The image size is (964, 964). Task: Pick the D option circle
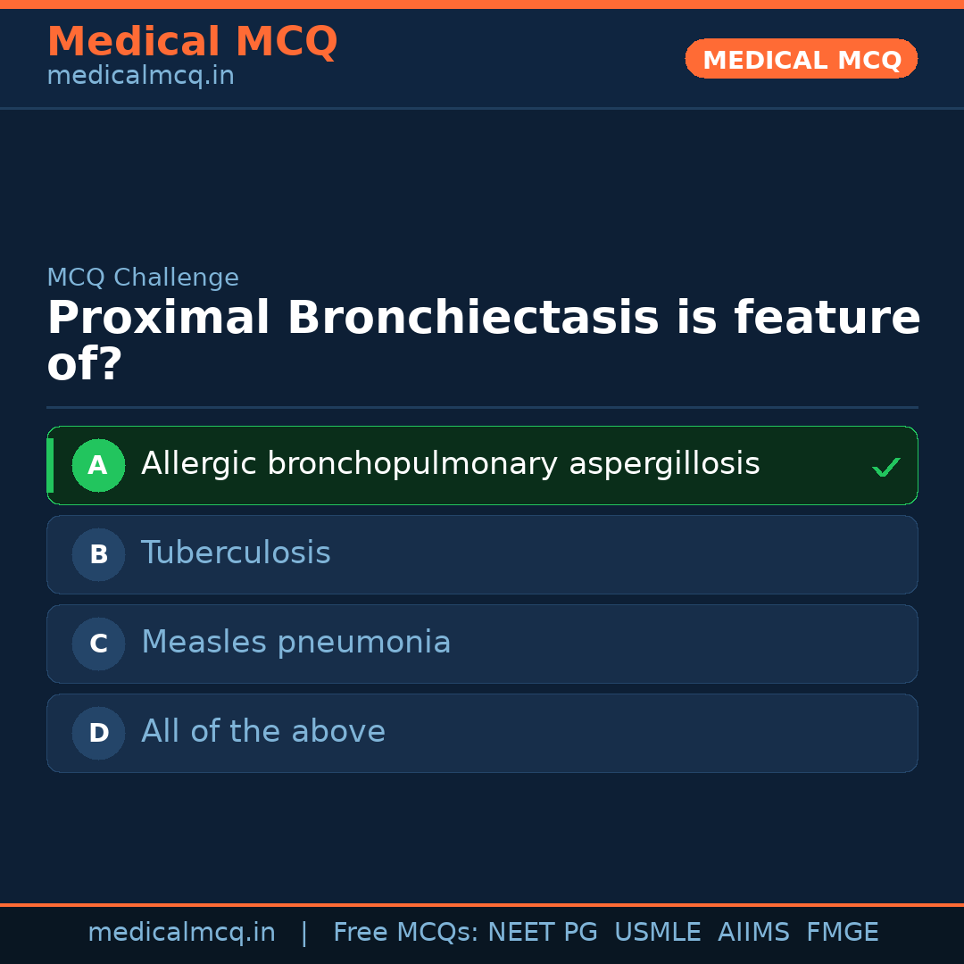(x=98, y=733)
